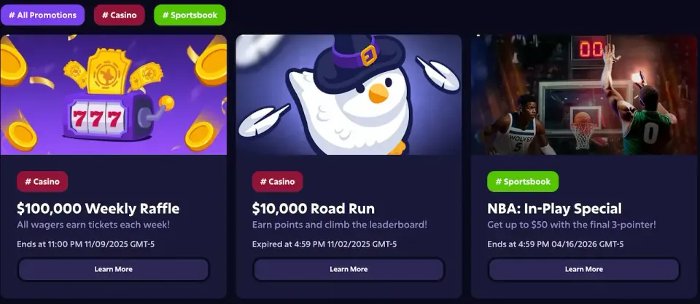
Task: Open the $100,000 Weekly Raffle title
Action: coord(98,208)
